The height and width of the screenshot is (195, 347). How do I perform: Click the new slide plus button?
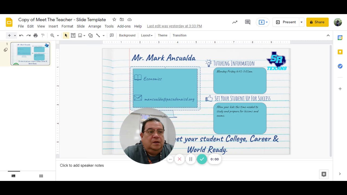tap(9, 35)
